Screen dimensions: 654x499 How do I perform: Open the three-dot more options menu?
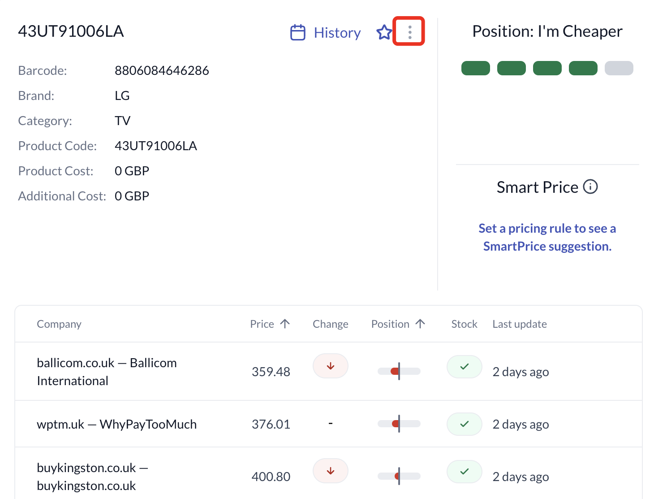pos(409,32)
